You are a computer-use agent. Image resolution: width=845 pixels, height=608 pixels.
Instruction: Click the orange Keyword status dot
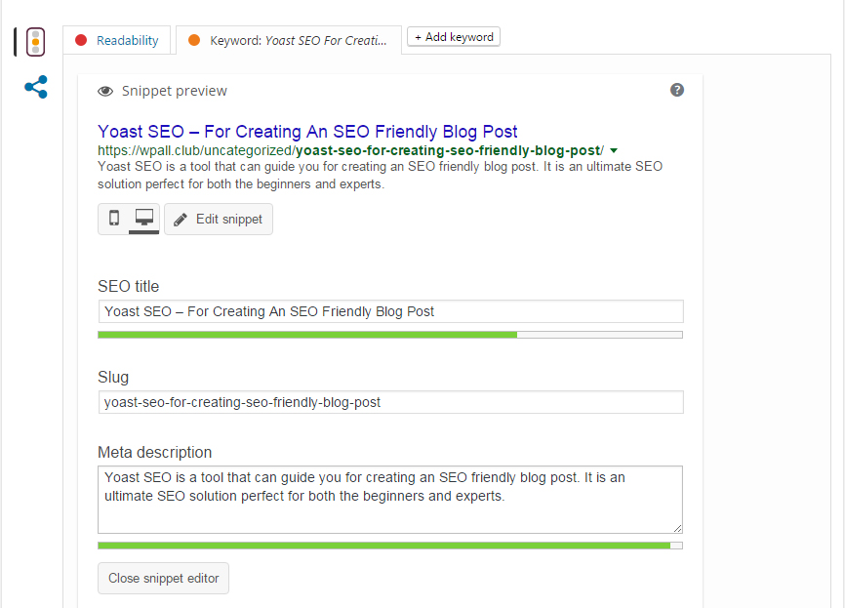(194, 40)
